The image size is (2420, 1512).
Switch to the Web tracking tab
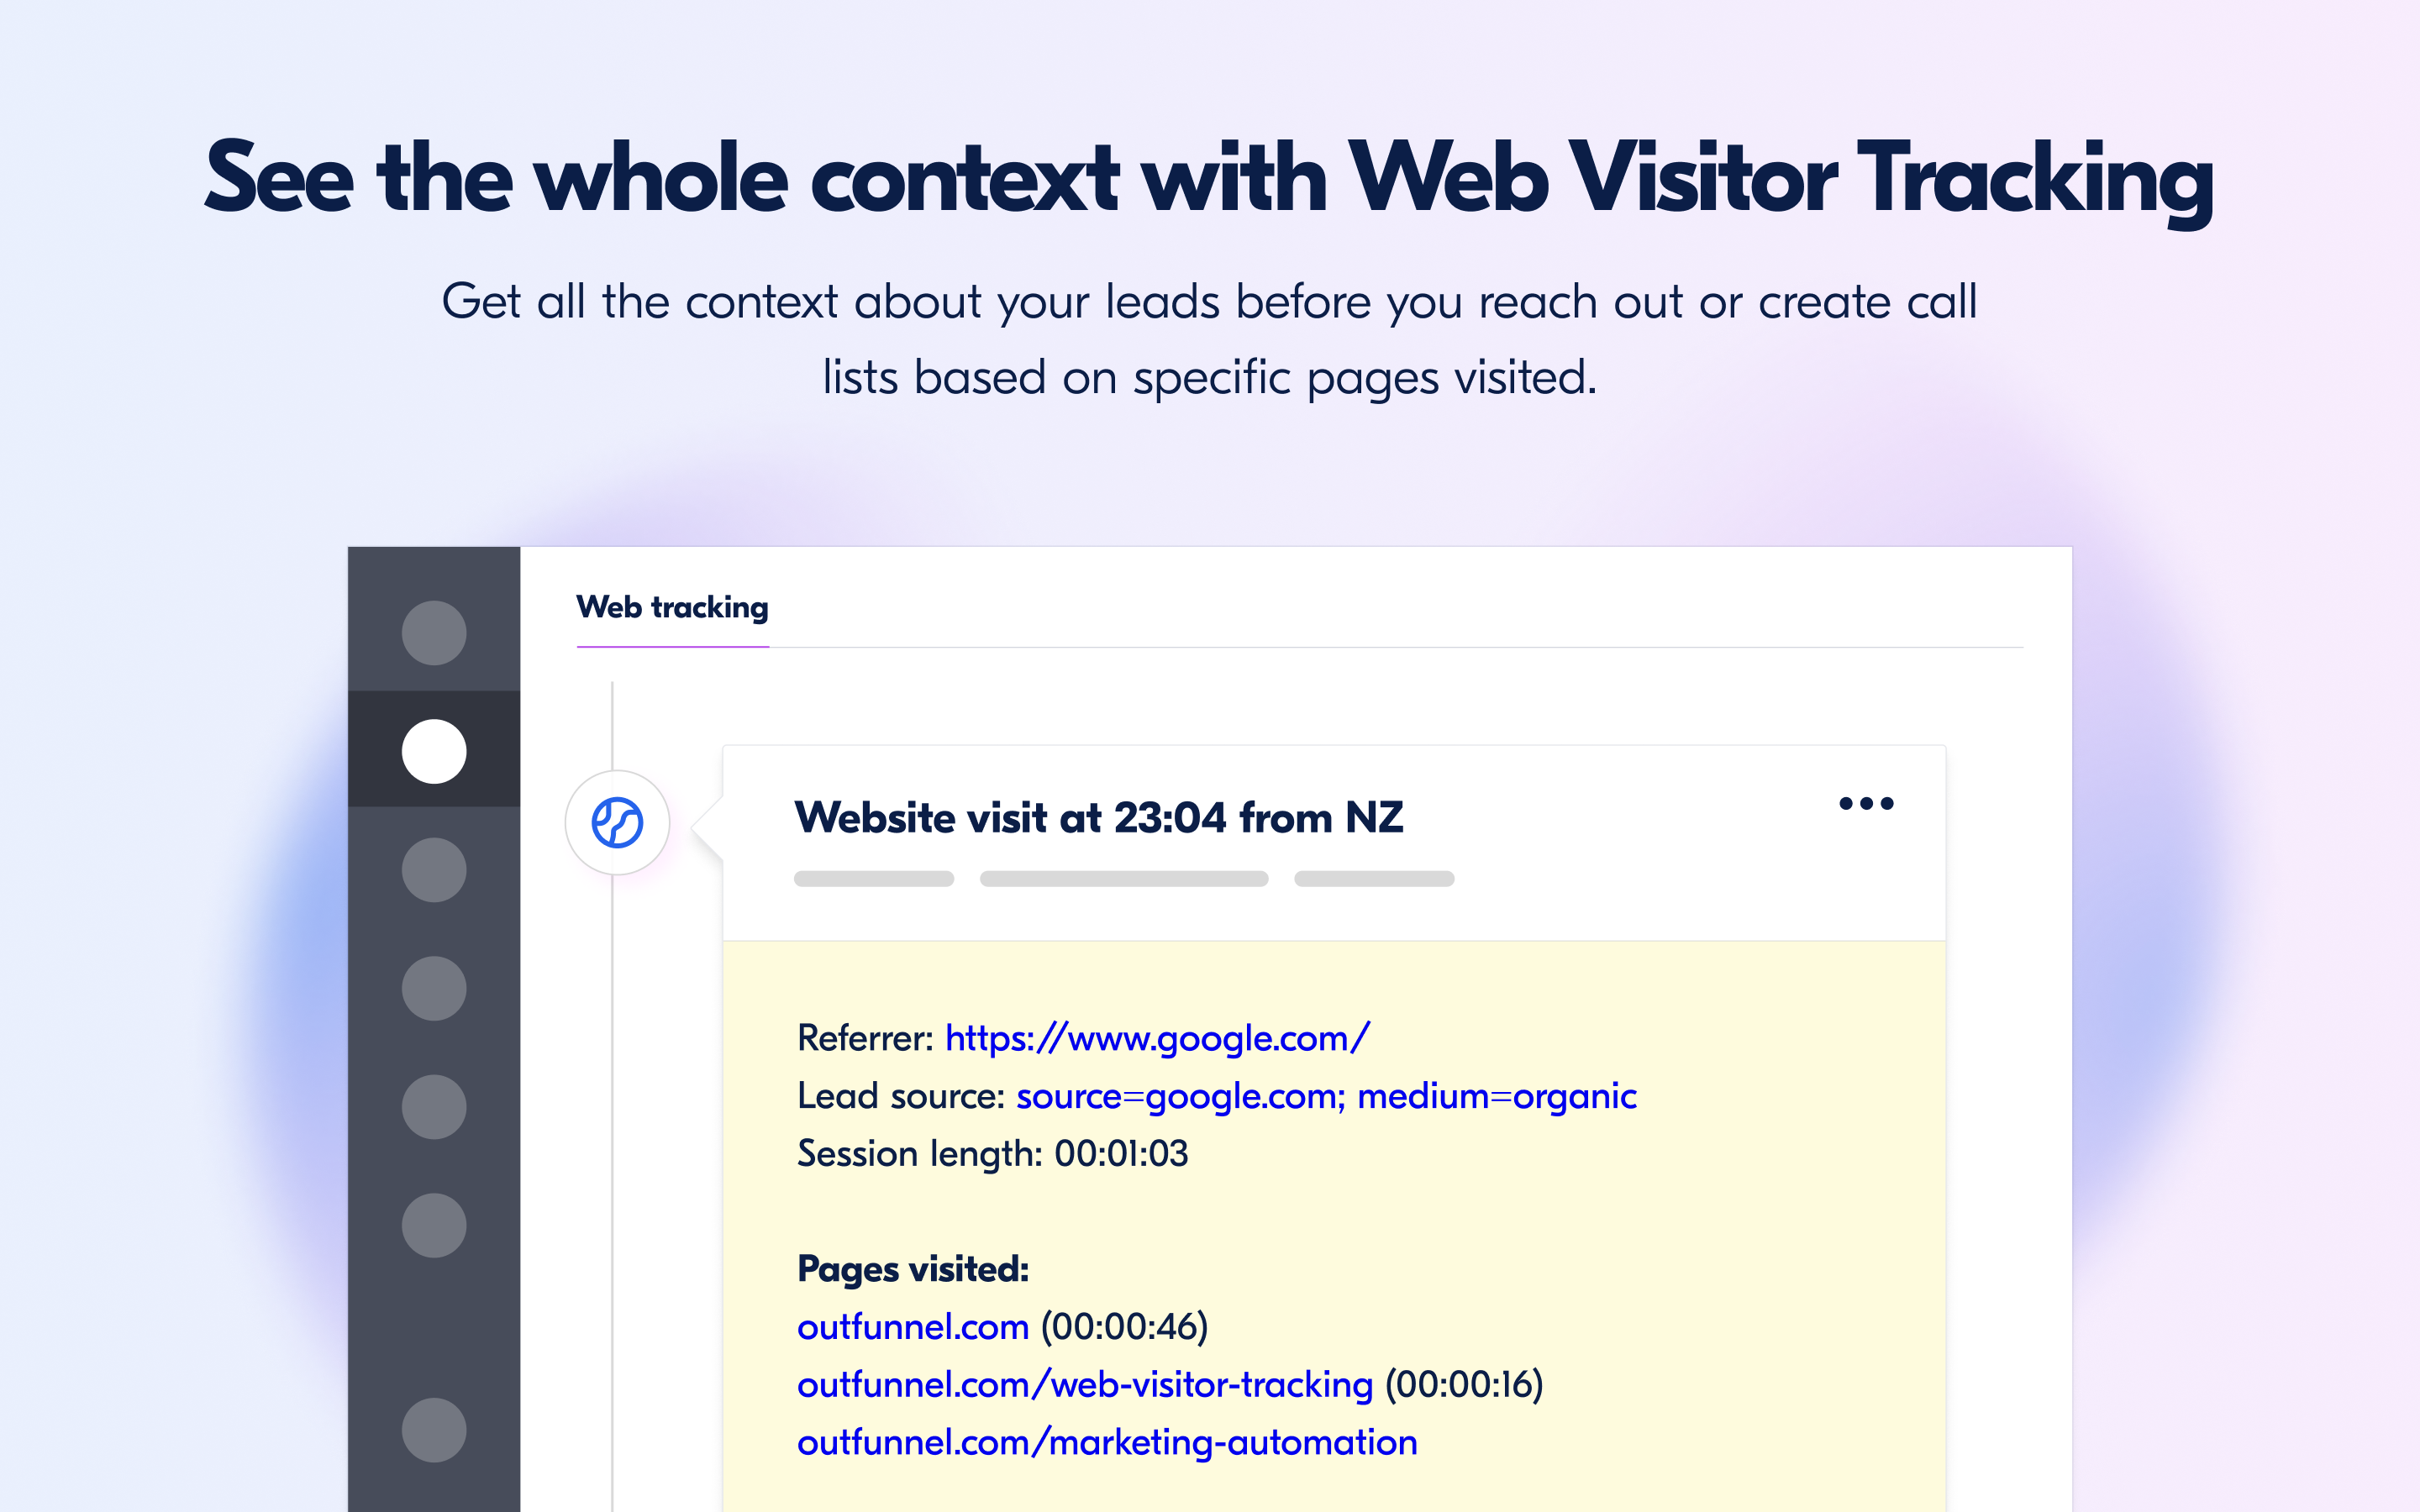tap(672, 608)
